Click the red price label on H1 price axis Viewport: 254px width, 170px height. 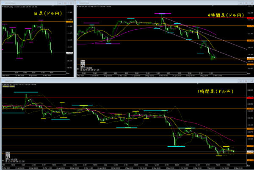click(250, 98)
